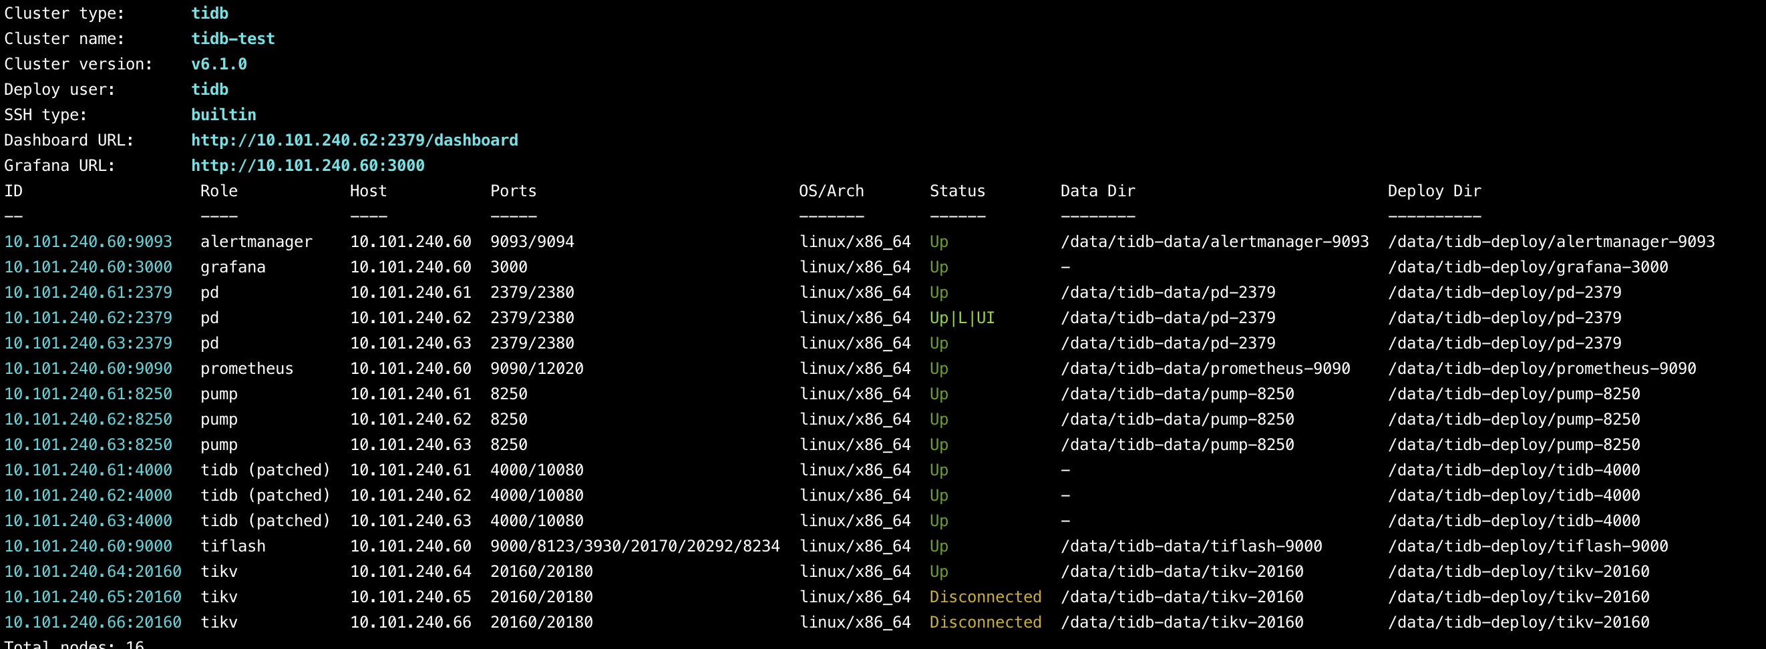This screenshot has width=1766, height=649.
Task: Open the Dashboard URL http://10.101.240.62:2379/dashboard
Action: pos(355,140)
